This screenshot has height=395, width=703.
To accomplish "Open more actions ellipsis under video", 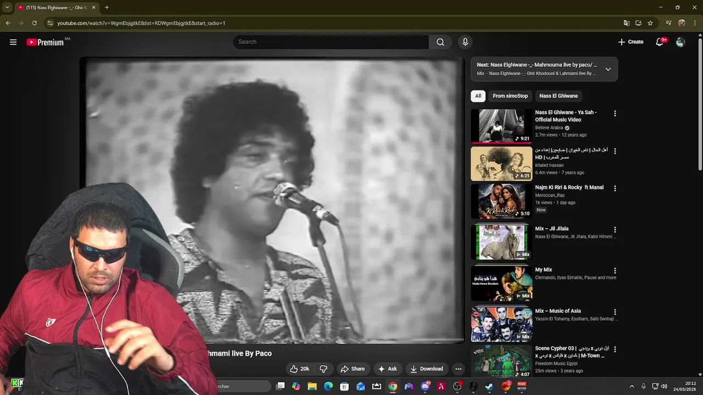I will tap(458, 369).
